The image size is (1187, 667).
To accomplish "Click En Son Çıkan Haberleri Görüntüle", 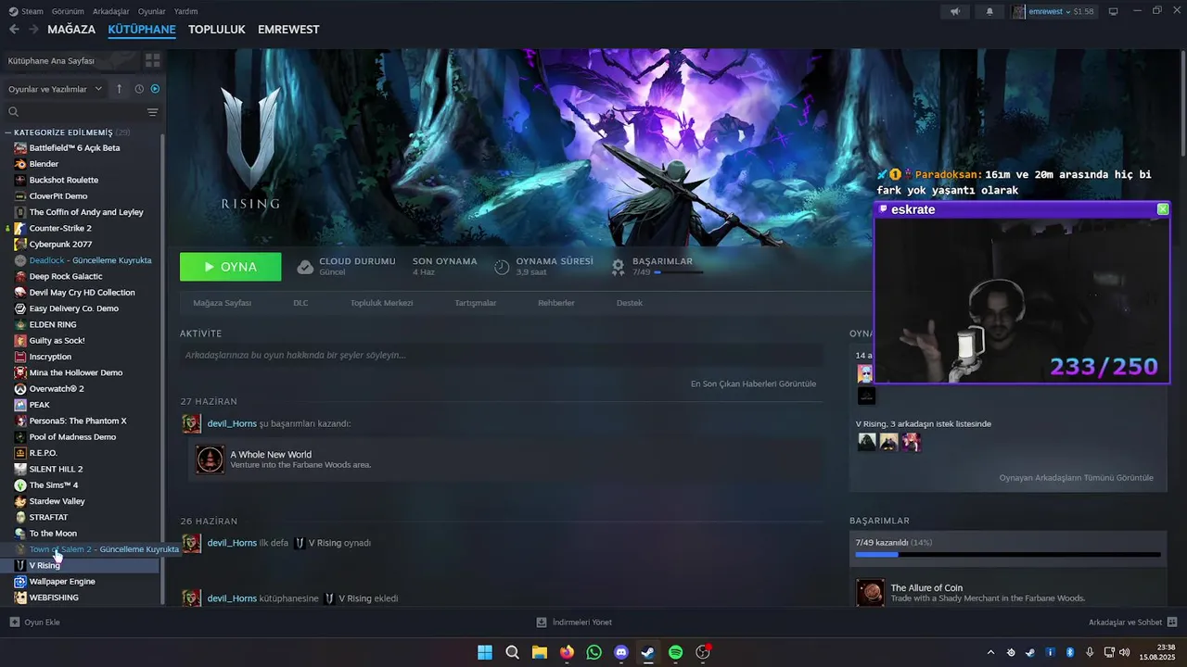I will [753, 384].
